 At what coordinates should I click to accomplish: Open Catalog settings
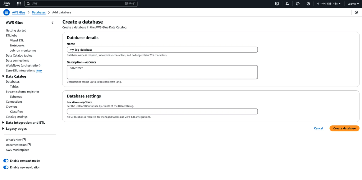(x=16, y=117)
